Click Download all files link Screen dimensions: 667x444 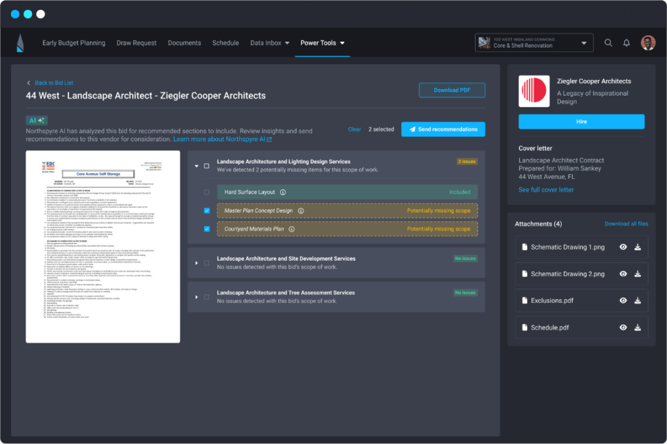click(626, 224)
